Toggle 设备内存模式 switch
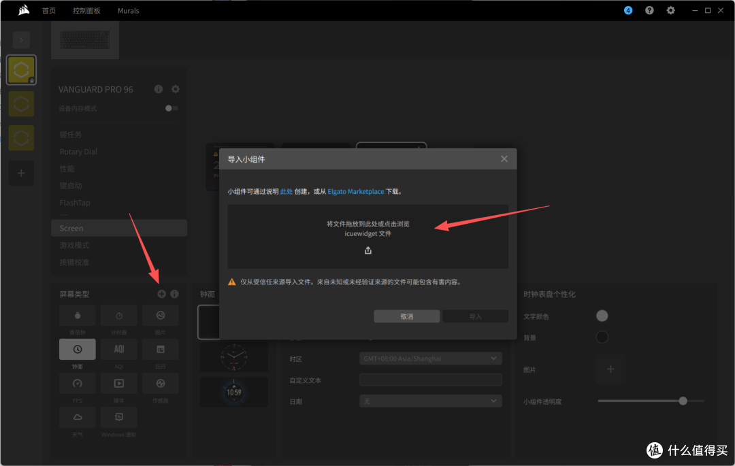This screenshot has width=735, height=466. (171, 108)
